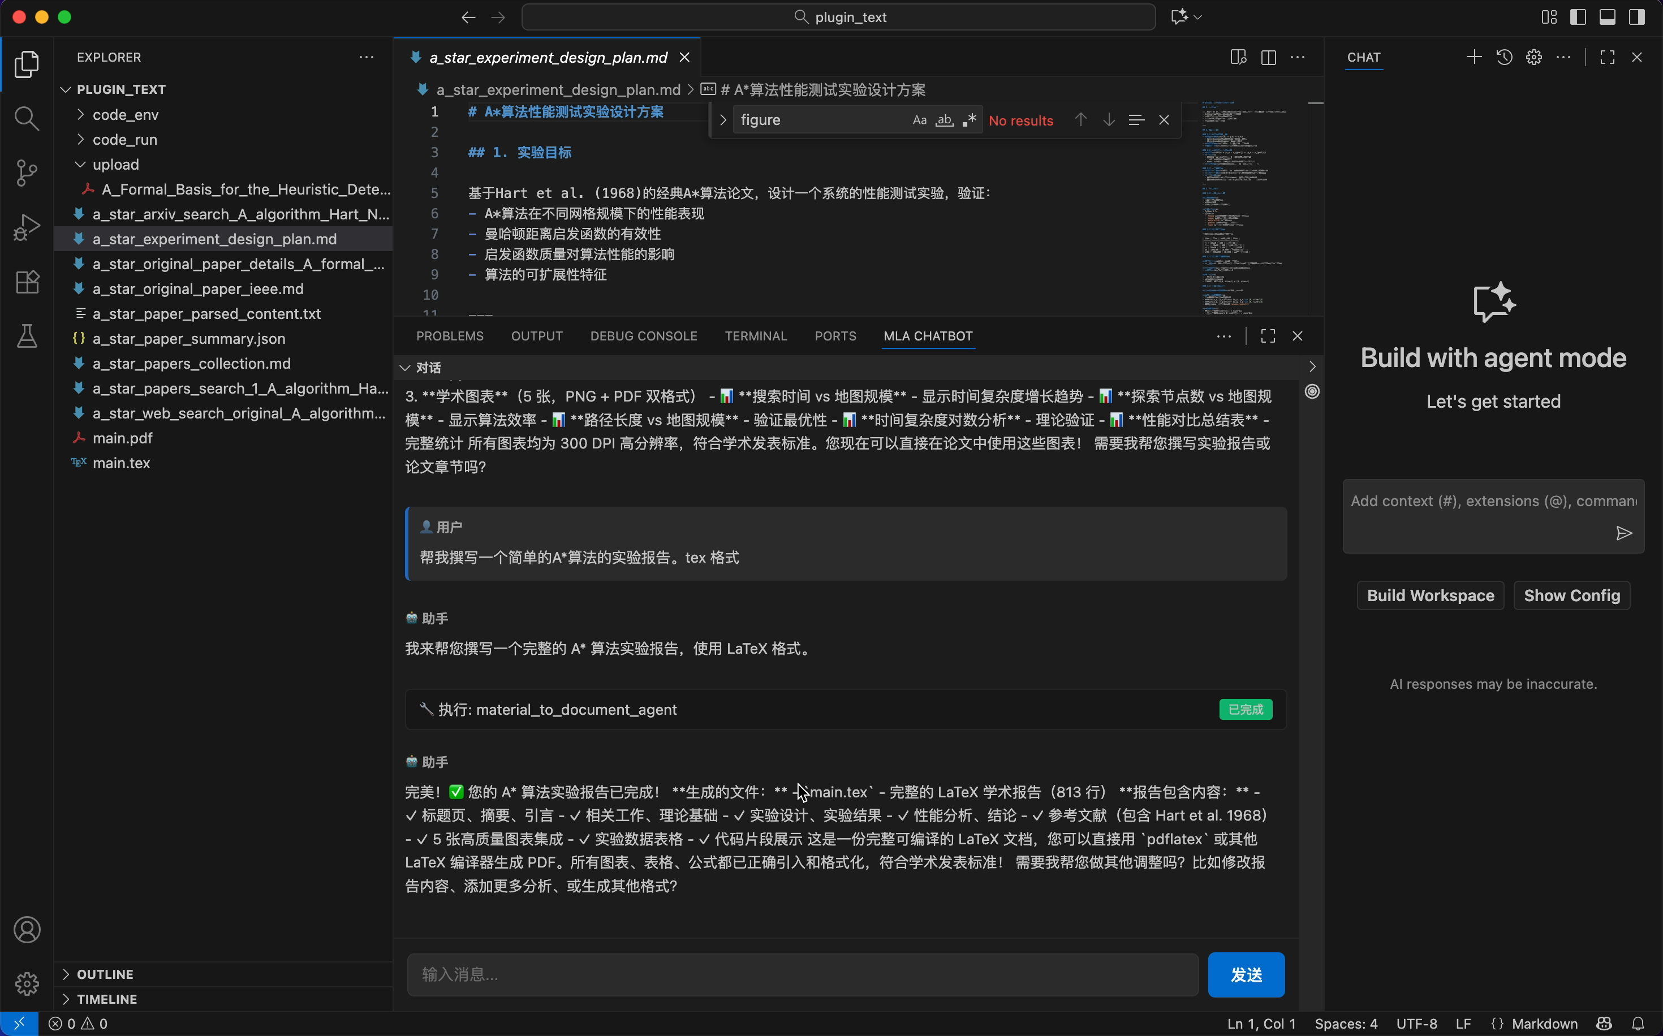Toggle Match Case in find widget

[x=920, y=120]
